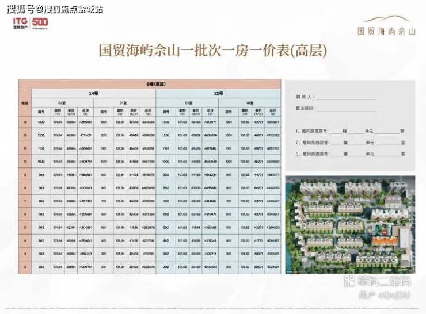Select room 1001 in 14号 block
This screenshot has width=426, height=314.
104,162
